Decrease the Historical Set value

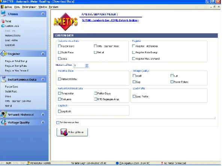(x=87, y=67)
